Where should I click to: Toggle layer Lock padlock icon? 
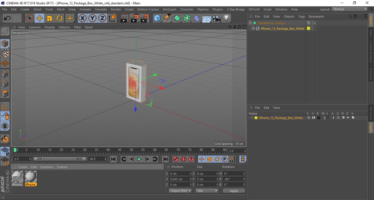coord(328,118)
